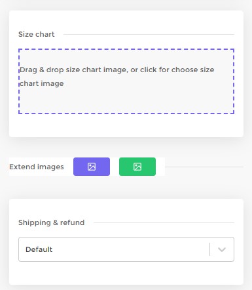Viewport: 252px width, 290px height.
Task: Click the Size chart card's white area below the dropzone
Action: tap(126, 126)
